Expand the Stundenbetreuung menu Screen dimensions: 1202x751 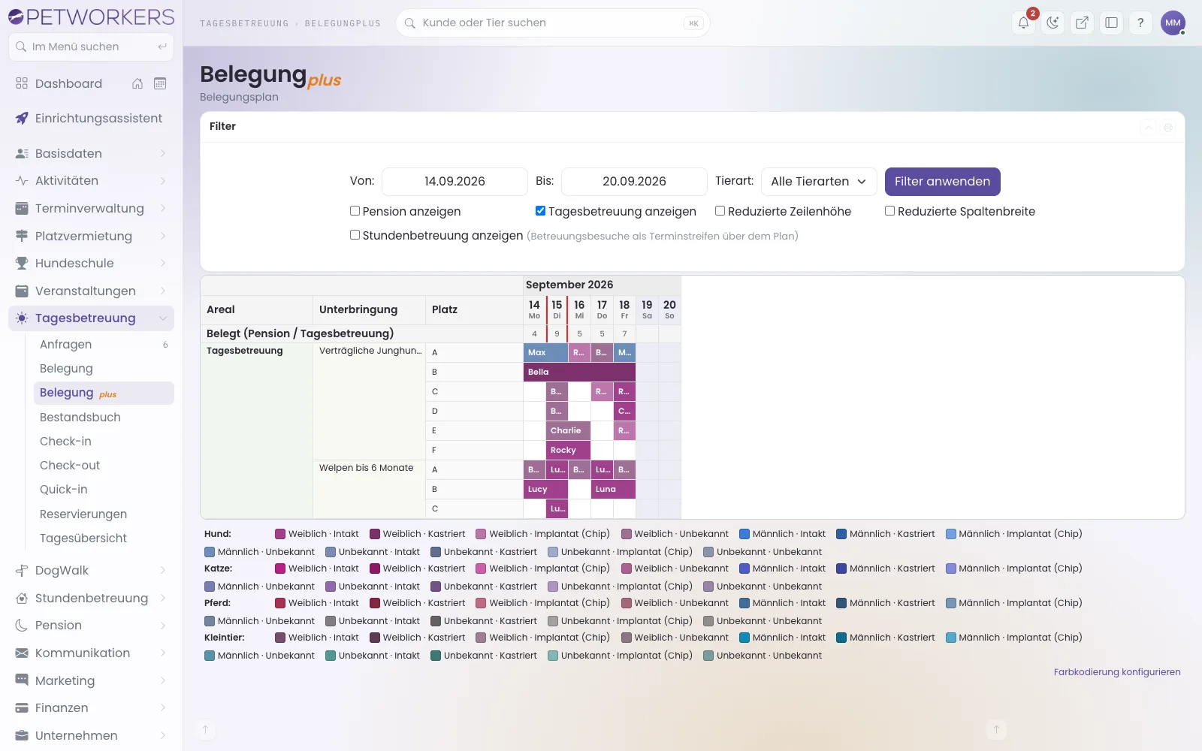click(91, 598)
